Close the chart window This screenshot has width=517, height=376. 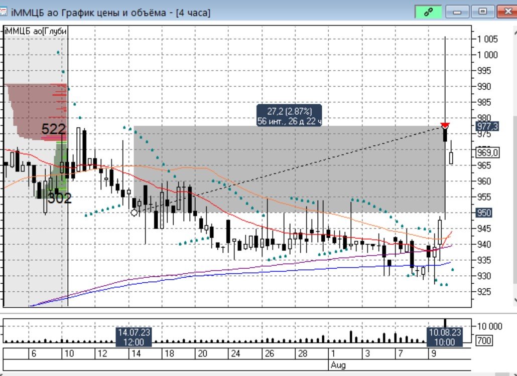[x=508, y=12]
